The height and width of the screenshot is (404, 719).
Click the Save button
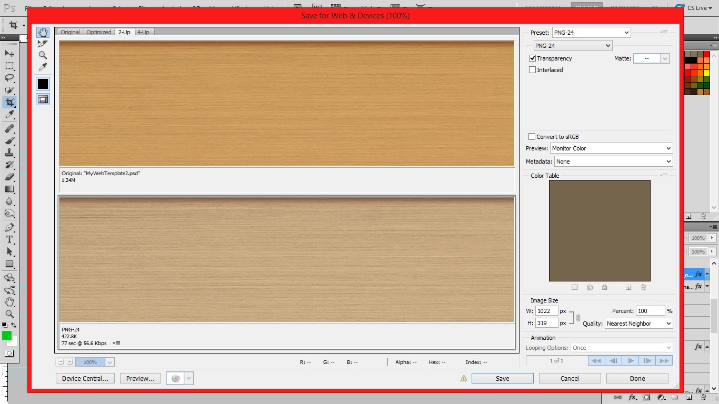[x=503, y=378]
